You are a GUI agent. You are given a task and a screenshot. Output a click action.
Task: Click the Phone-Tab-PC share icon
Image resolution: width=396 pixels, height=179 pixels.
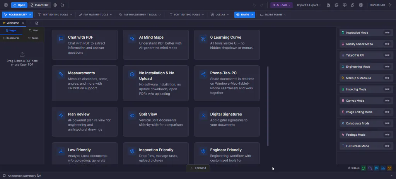click(203, 74)
